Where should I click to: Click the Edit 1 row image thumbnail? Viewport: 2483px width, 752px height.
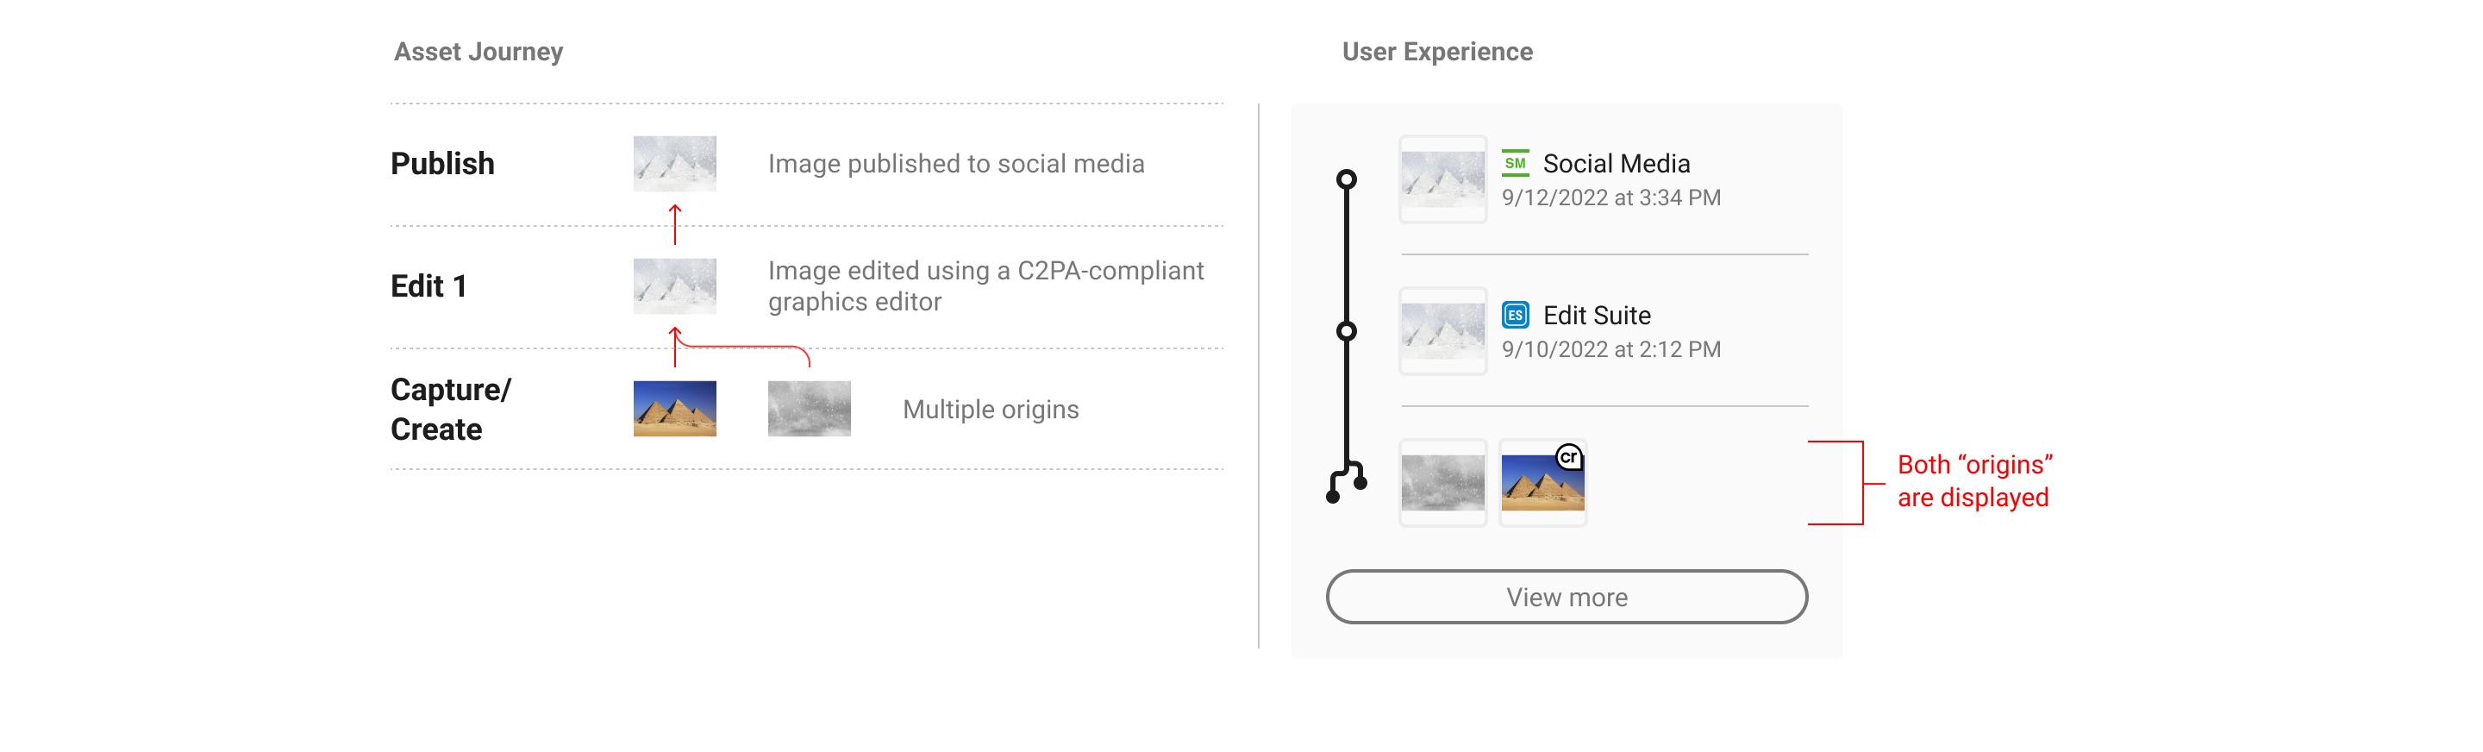[x=675, y=286]
